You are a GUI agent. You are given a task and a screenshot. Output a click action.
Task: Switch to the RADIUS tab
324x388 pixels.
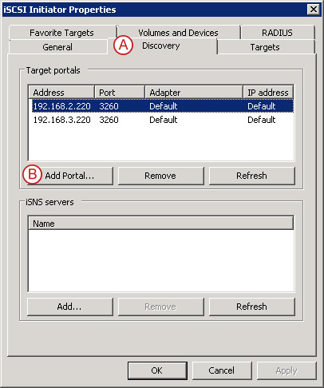point(278,33)
